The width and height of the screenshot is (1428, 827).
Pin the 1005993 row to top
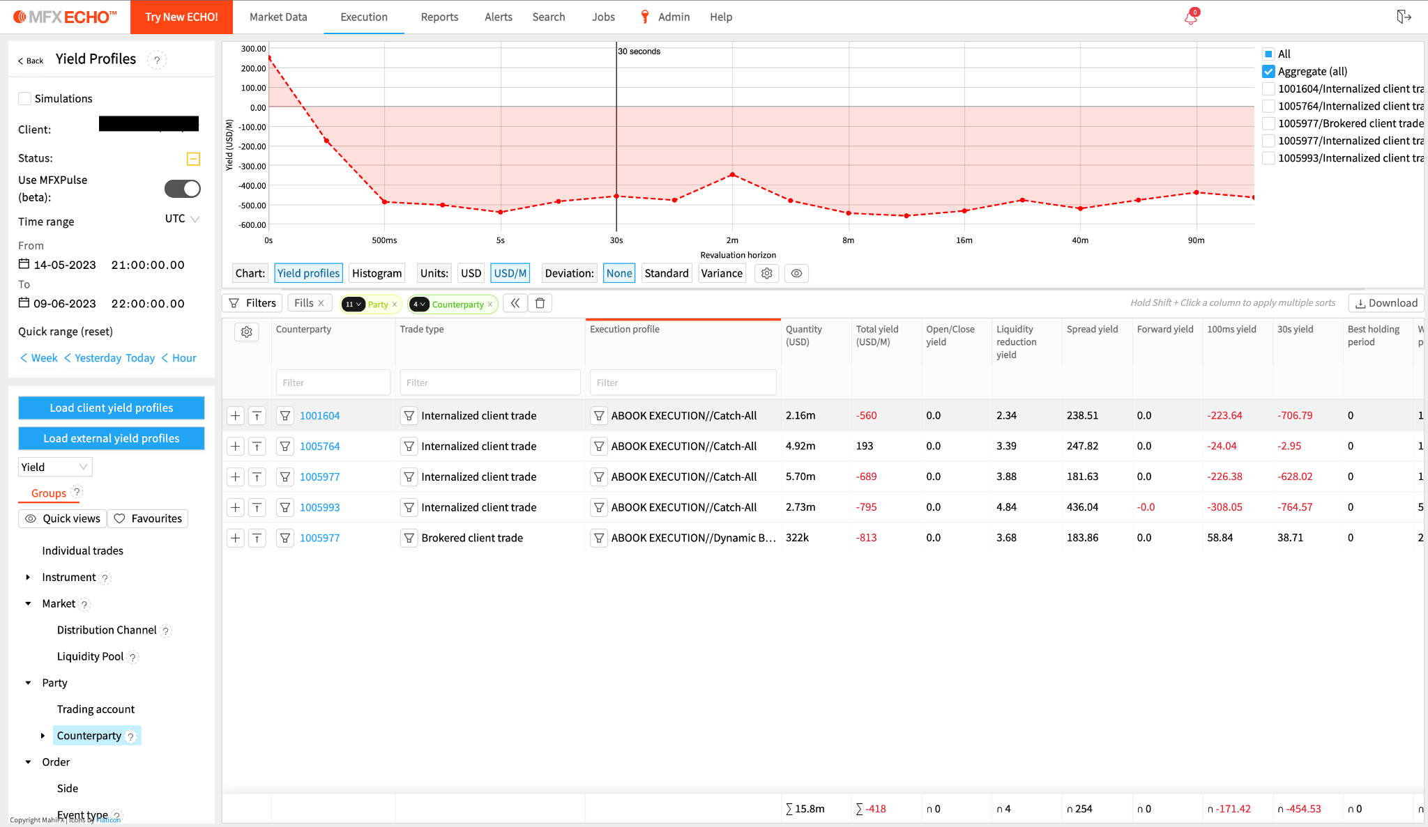tap(257, 508)
